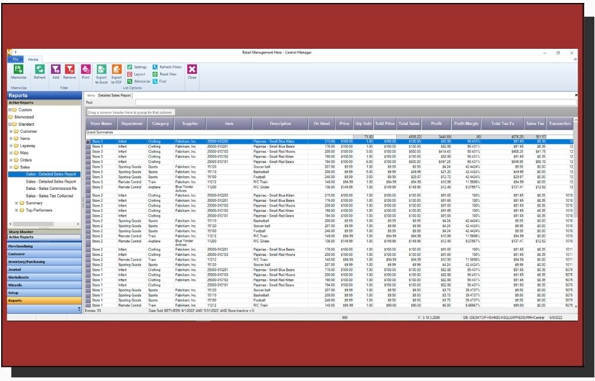The height and width of the screenshot is (381, 595).
Task: Select the Detailed Sales Report tab
Action: click(115, 95)
